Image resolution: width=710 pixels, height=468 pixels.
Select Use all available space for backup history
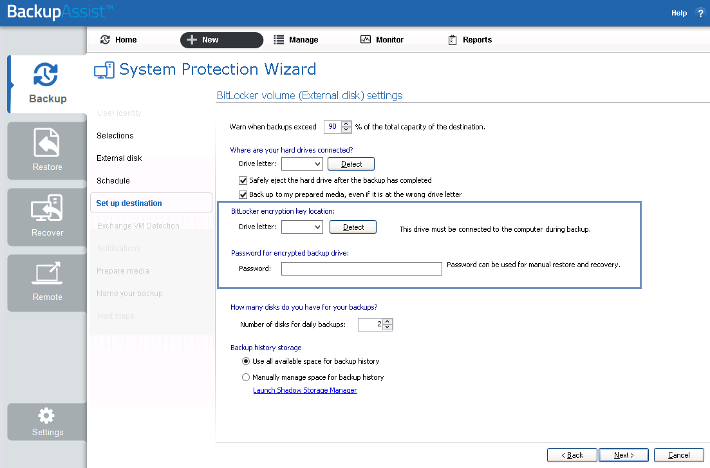click(x=246, y=361)
